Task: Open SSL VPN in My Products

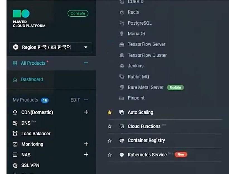Action: click(x=30, y=165)
